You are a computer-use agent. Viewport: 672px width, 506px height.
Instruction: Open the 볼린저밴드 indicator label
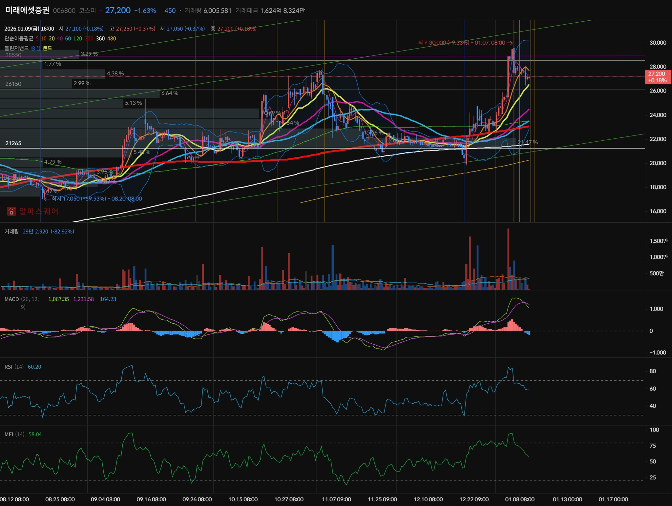tap(16, 48)
